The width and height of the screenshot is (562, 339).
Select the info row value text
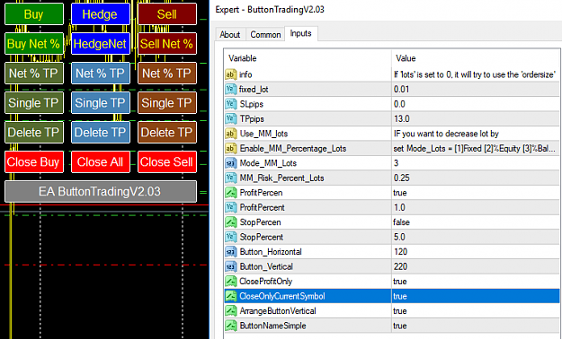coord(475,74)
